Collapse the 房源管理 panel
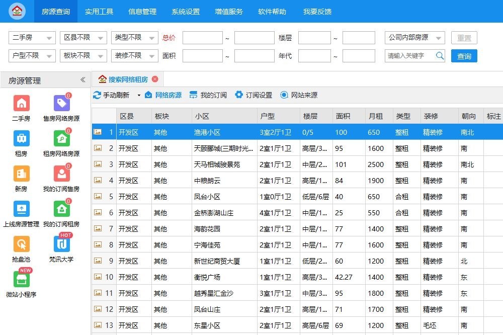 pos(83,79)
